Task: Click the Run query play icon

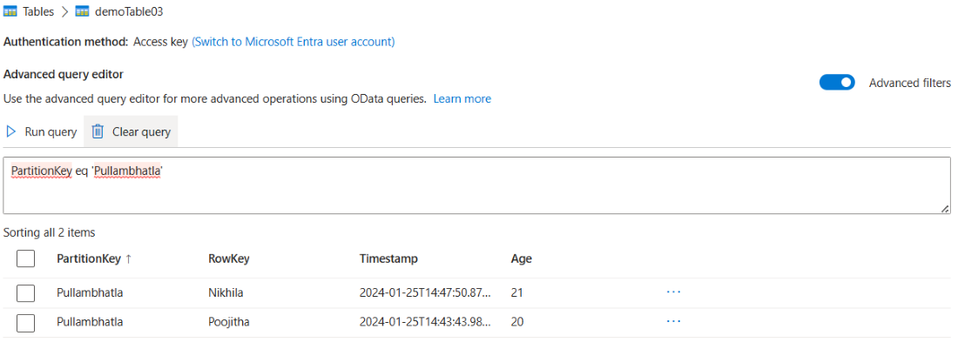Action: click(11, 132)
